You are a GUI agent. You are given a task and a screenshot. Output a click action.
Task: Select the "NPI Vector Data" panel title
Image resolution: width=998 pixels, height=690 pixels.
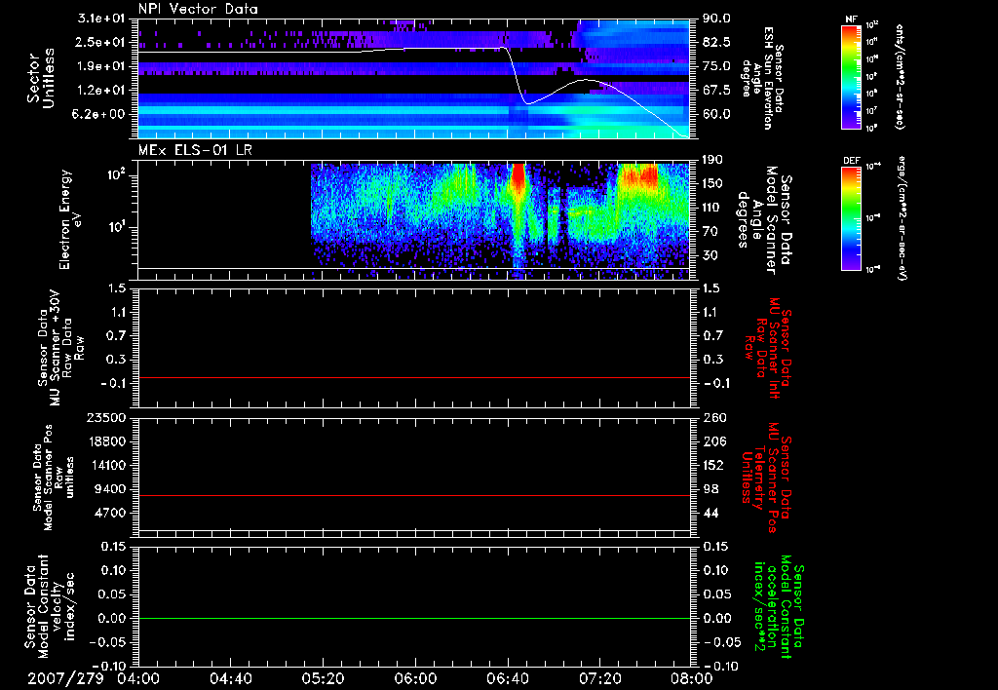click(198, 9)
